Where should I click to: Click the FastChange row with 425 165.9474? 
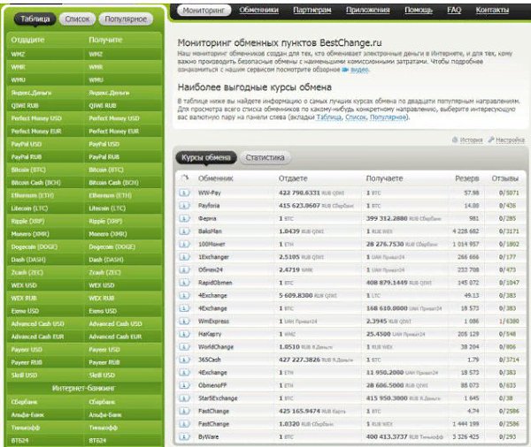[350, 411]
